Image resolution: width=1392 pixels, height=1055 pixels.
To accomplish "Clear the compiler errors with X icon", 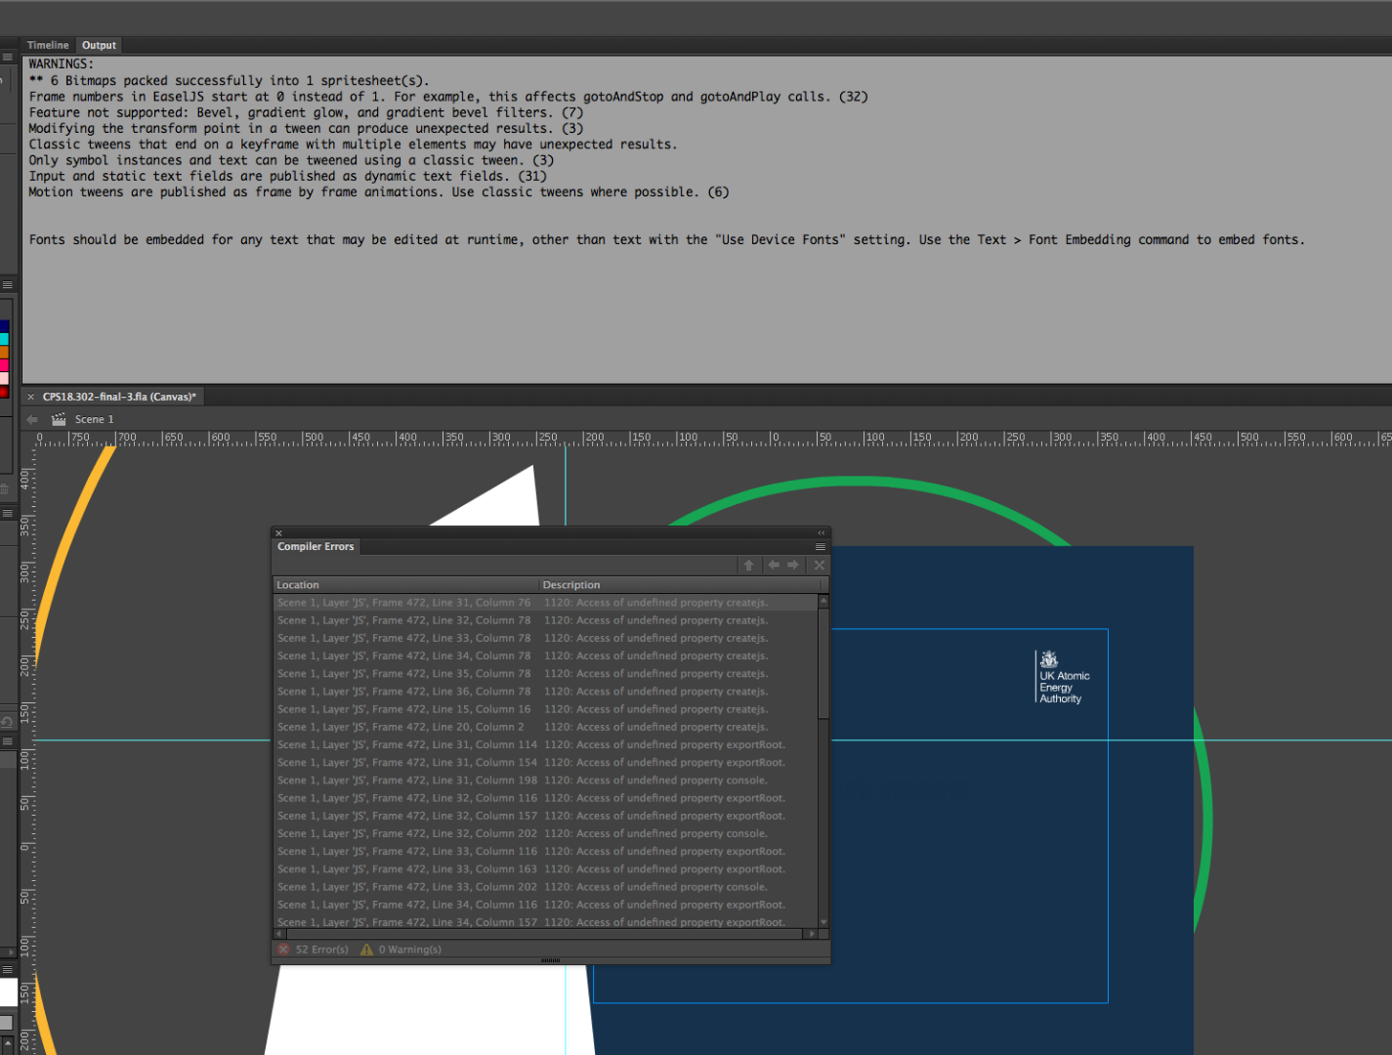I will (820, 566).
